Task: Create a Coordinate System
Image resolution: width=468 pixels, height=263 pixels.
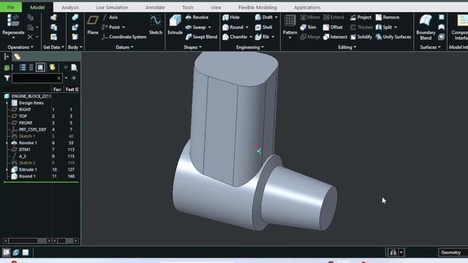Action: [124, 37]
